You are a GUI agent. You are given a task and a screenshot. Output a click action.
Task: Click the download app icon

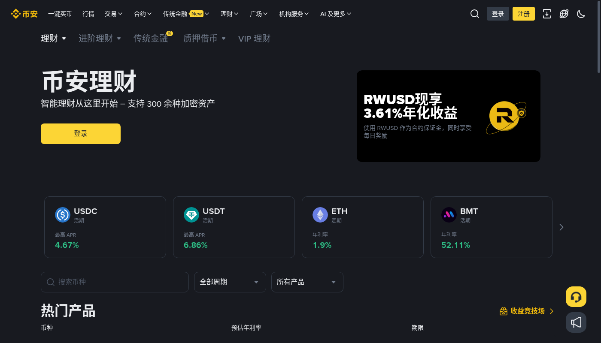547,14
